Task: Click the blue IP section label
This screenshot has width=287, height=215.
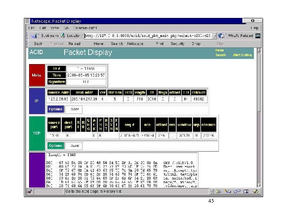Action: pyautogui.click(x=37, y=101)
